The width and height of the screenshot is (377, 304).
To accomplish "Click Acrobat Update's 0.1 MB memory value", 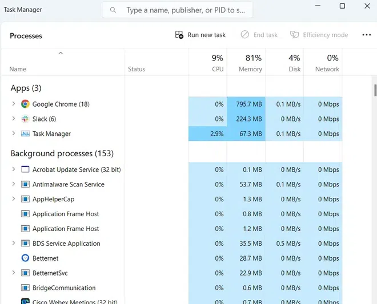I will 252,169.
